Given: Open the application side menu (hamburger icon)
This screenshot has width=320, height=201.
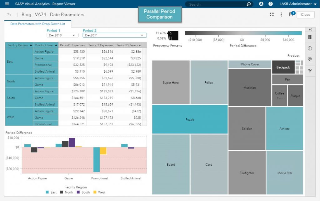Looking at the screenshot, I should 8,4.
